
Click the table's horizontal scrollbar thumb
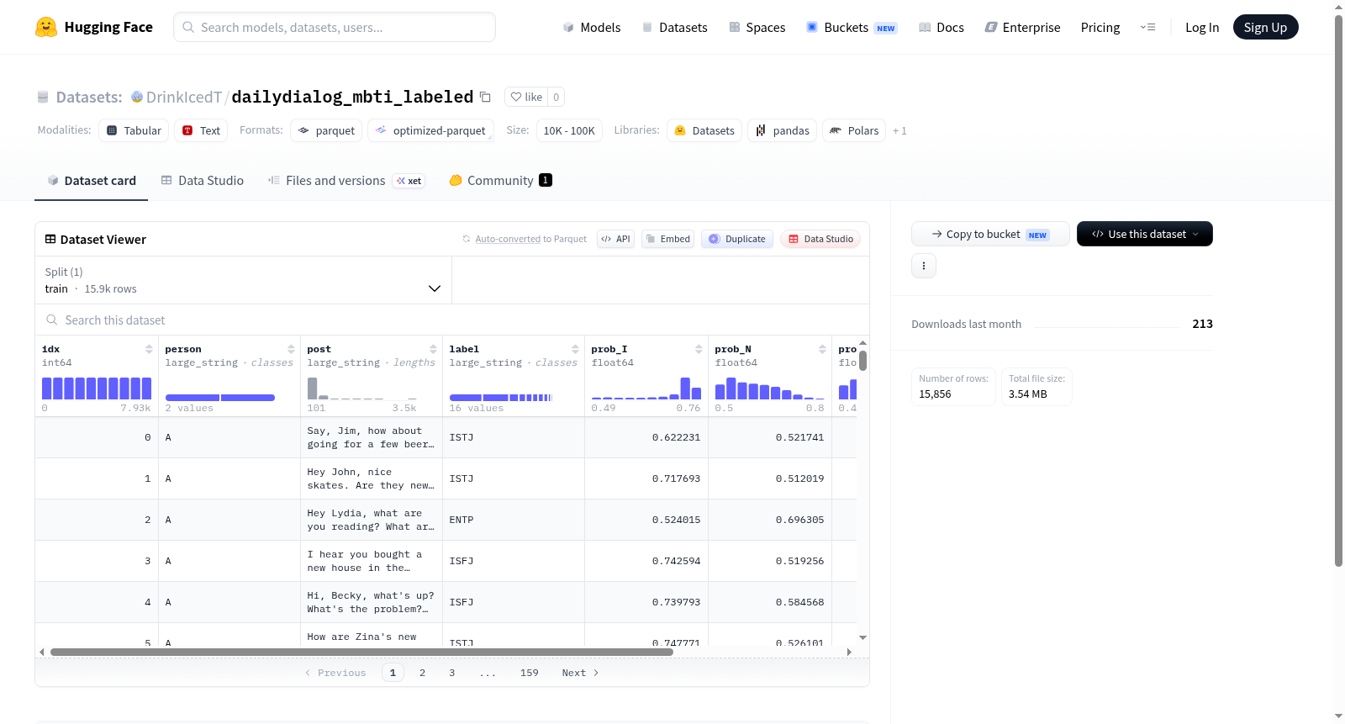point(361,652)
